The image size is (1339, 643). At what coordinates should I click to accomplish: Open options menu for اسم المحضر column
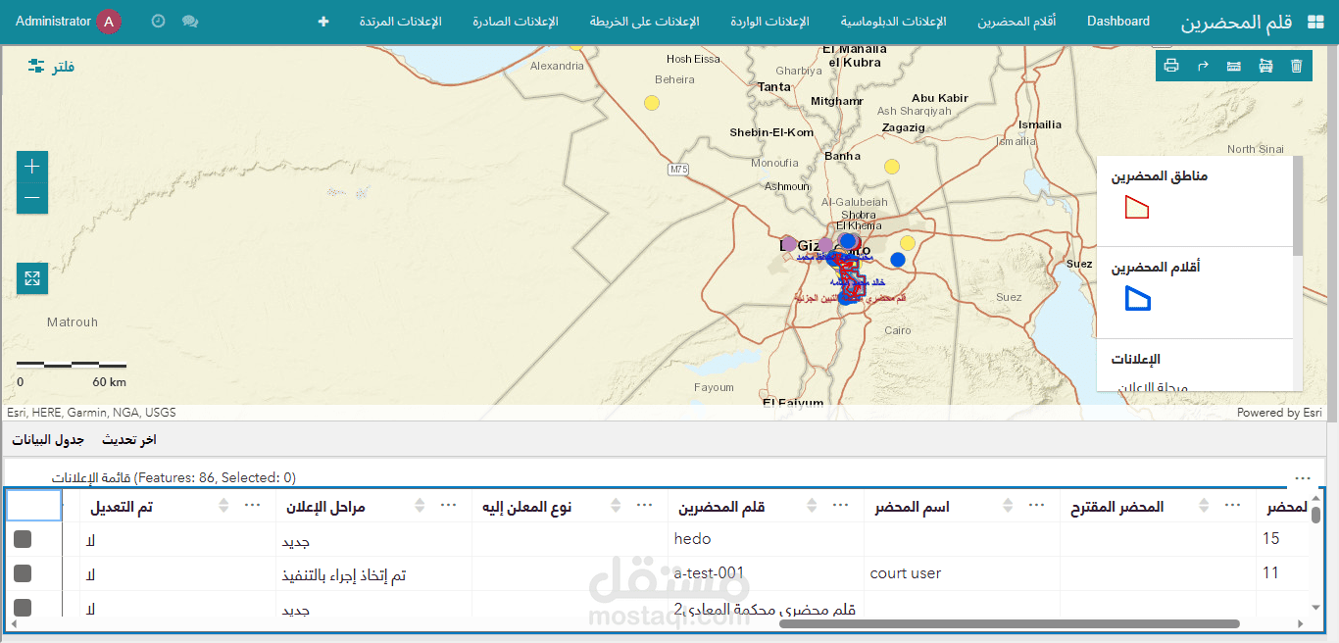[1035, 506]
